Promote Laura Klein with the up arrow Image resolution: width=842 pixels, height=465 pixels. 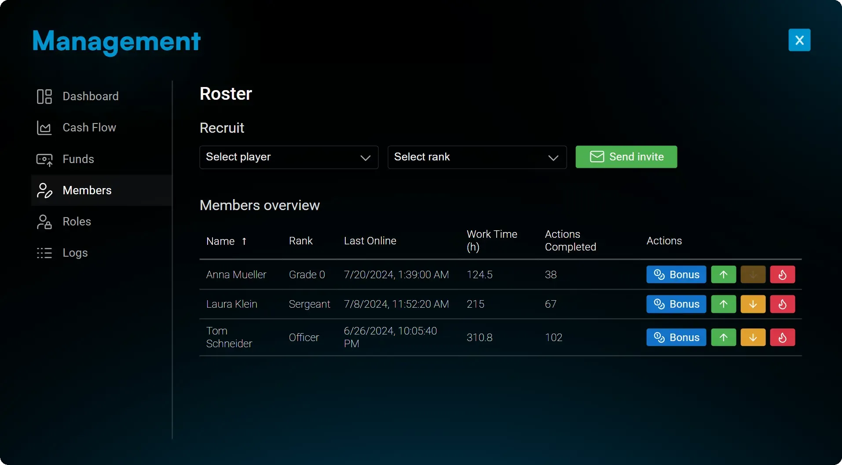723,304
